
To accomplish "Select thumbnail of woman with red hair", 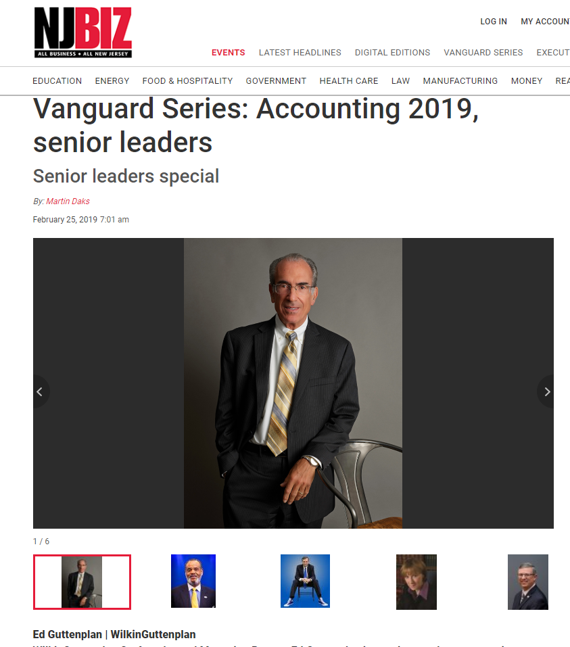I will (417, 582).
